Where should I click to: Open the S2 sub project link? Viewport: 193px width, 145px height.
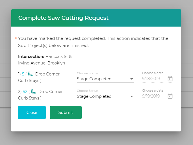pos(25,92)
